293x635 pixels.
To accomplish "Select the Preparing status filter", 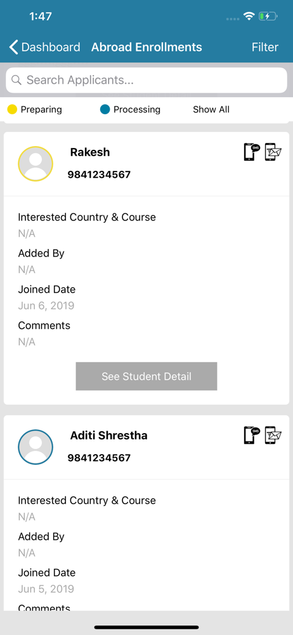I will coord(35,109).
